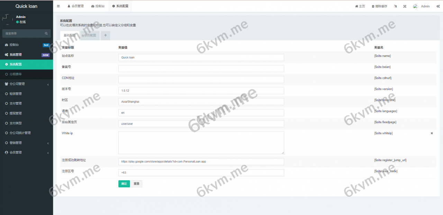
Task: Go to 主页 home link
Action: click(x=360, y=6)
